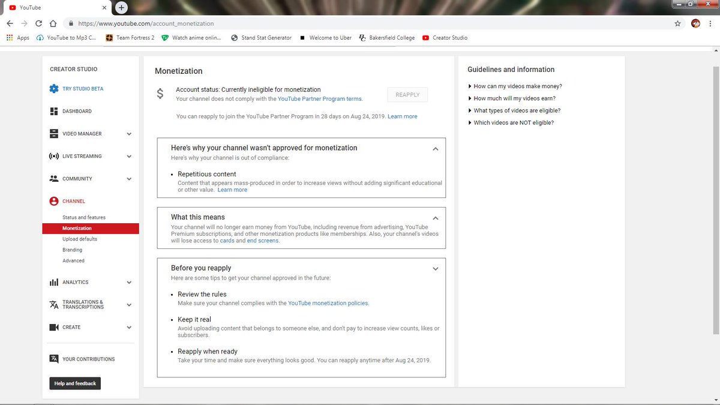The height and width of the screenshot is (405, 720).
Task: Click the CREATOR STUDIO heading
Action: click(x=74, y=70)
